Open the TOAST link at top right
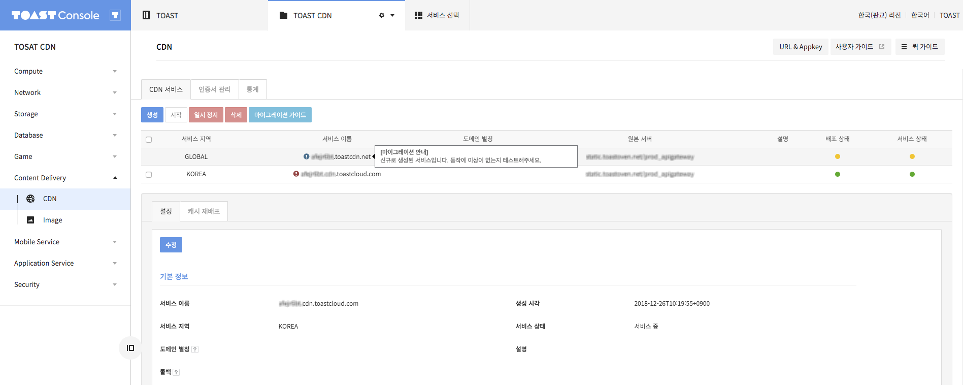Image resolution: width=963 pixels, height=385 pixels. 949,15
